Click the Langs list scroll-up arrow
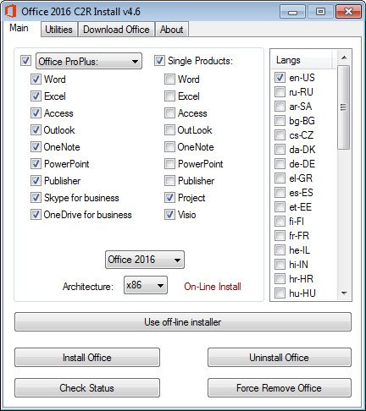366x411 pixels. coord(344,58)
